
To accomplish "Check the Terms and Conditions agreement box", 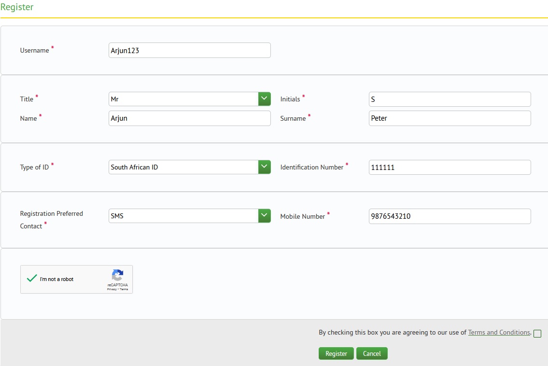I will coord(537,334).
